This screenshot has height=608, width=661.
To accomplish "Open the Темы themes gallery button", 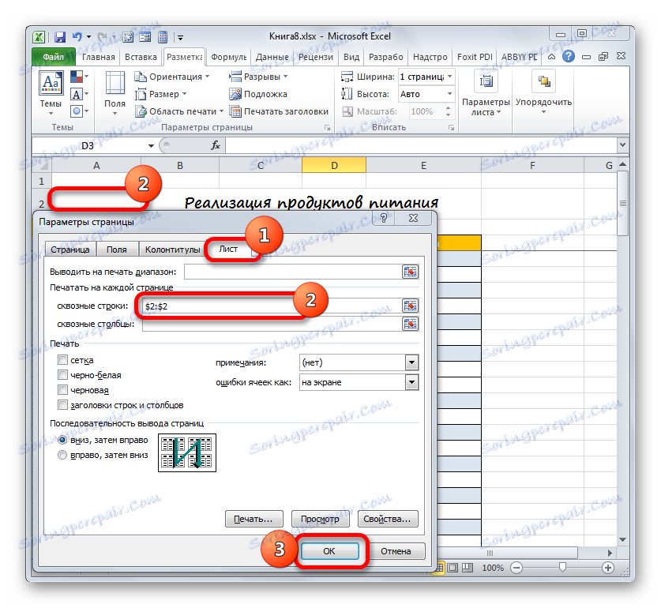I will (x=51, y=94).
